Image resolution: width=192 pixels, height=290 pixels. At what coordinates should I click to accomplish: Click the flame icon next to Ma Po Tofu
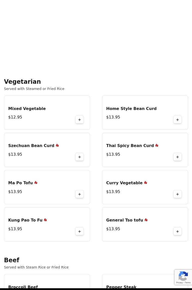coord(36,182)
